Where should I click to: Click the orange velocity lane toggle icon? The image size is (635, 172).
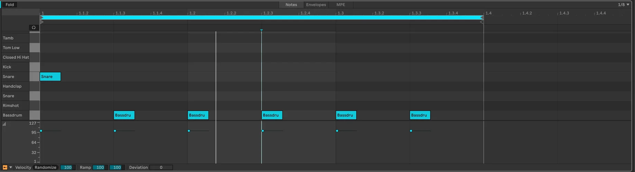[x=5, y=168]
